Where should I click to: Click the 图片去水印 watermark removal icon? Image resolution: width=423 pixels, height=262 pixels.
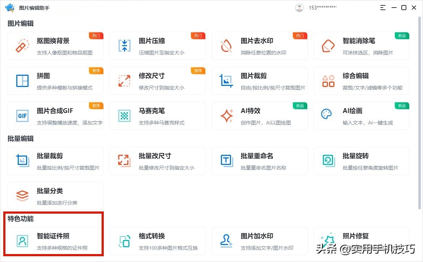[x=226, y=45]
